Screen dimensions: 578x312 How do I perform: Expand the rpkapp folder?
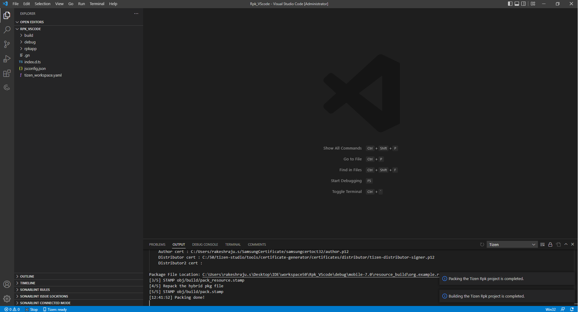click(x=30, y=49)
